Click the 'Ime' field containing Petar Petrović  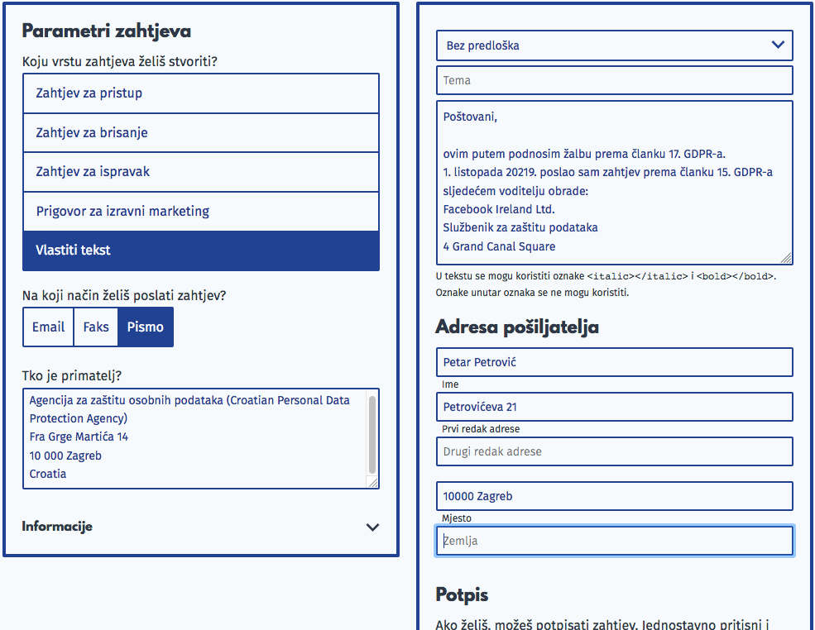[x=614, y=362]
